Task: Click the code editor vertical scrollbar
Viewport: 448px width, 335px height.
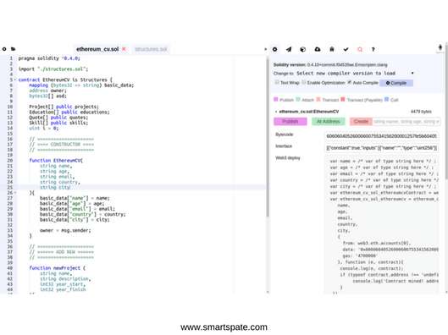Action: pyautogui.click(x=268, y=137)
